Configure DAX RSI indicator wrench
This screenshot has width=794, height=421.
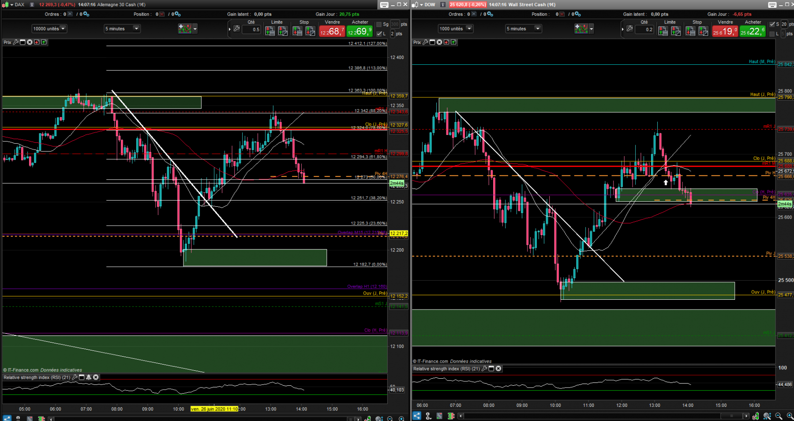[75, 377]
